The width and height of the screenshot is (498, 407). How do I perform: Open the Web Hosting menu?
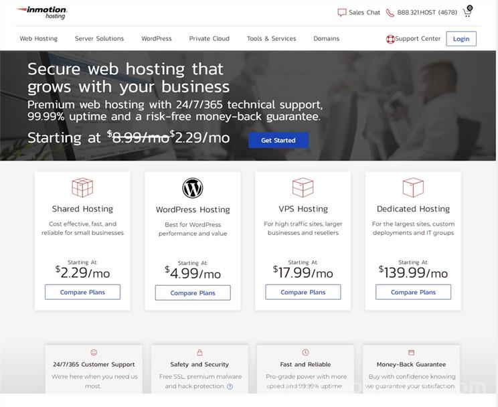[38, 38]
